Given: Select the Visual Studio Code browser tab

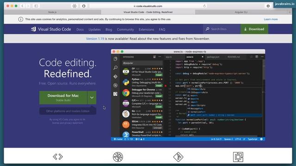Looking at the screenshot, I should click(x=148, y=12).
